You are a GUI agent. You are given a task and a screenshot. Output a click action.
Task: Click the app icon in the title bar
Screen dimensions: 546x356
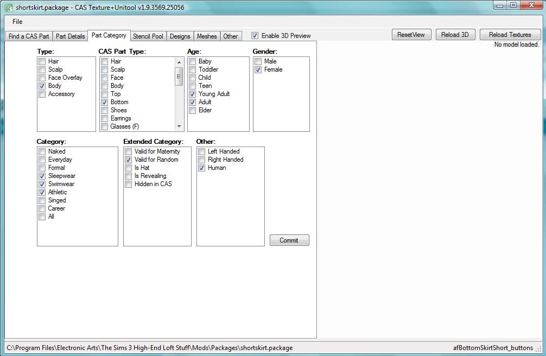pos(9,7)
